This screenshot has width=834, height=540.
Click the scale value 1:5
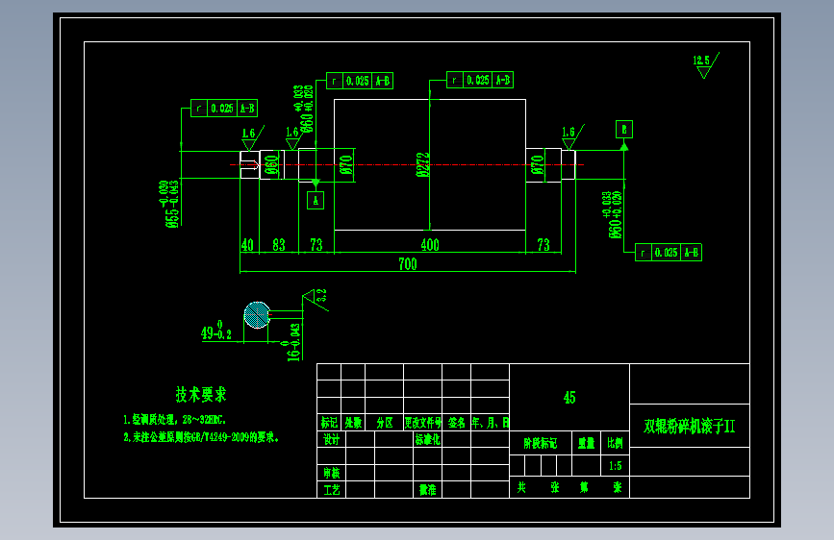(x=616, y=466)
